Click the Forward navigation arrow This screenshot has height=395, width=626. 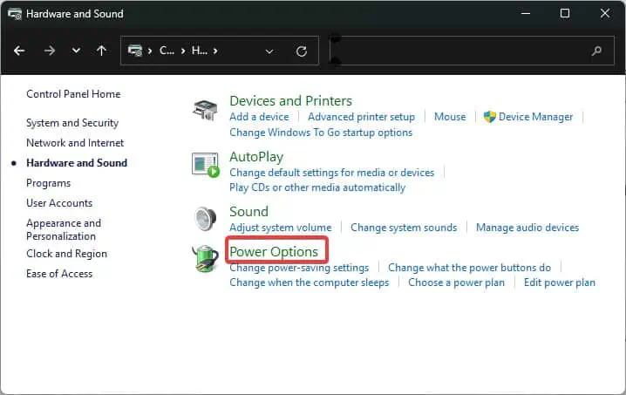pyautogui.click(x=50, y=51)
